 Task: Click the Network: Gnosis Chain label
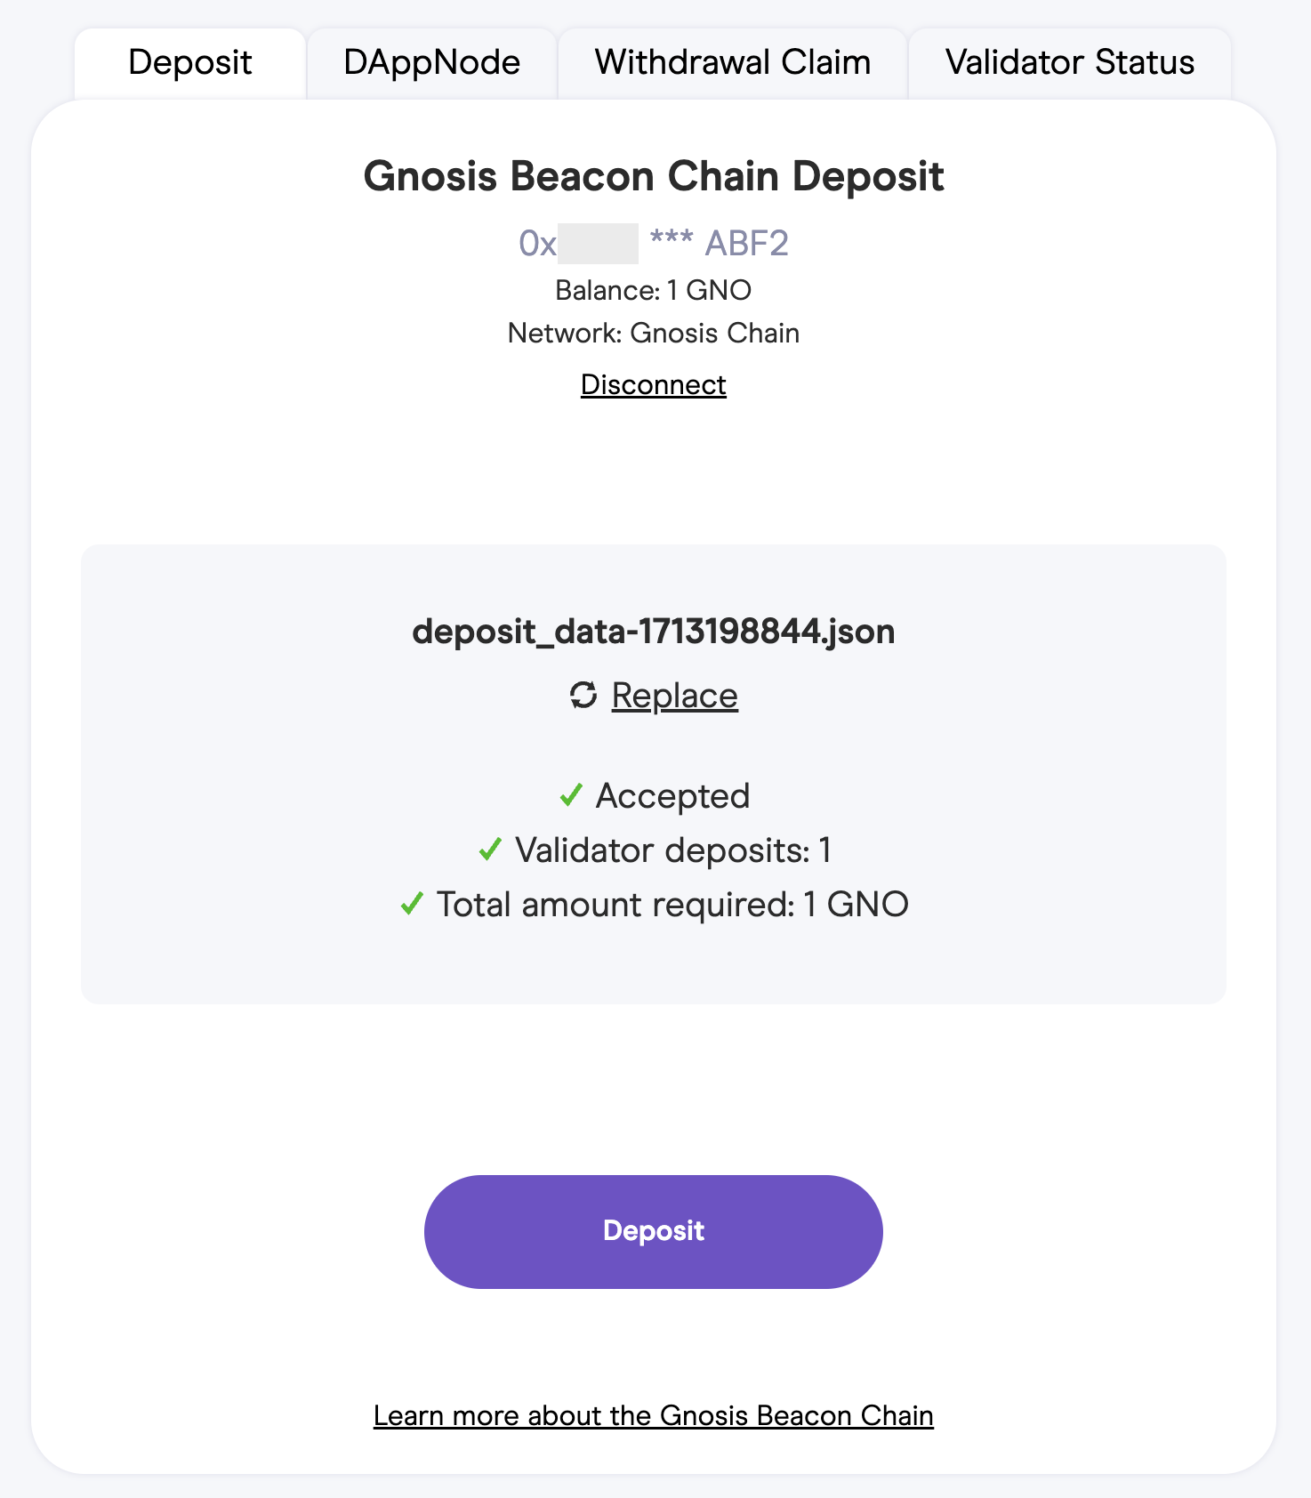click(x=653, y=333)
